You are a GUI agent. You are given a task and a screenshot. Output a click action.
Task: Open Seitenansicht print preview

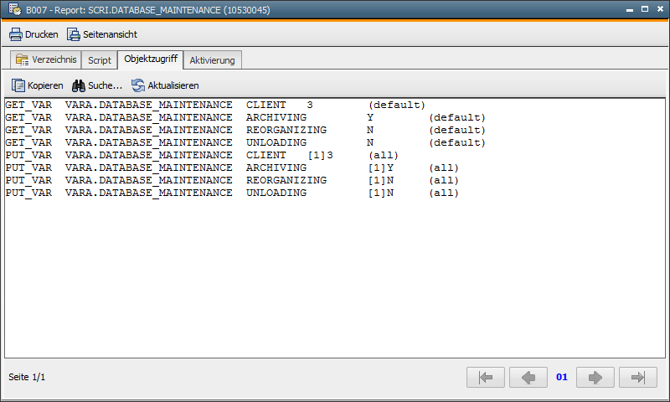102,34
